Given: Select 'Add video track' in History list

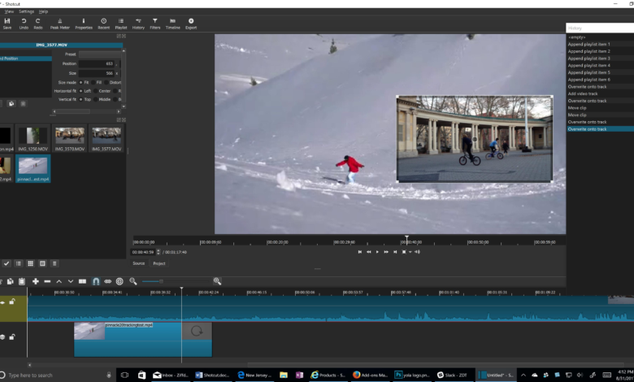Looking at the screenshot, I should pos(584,93).
